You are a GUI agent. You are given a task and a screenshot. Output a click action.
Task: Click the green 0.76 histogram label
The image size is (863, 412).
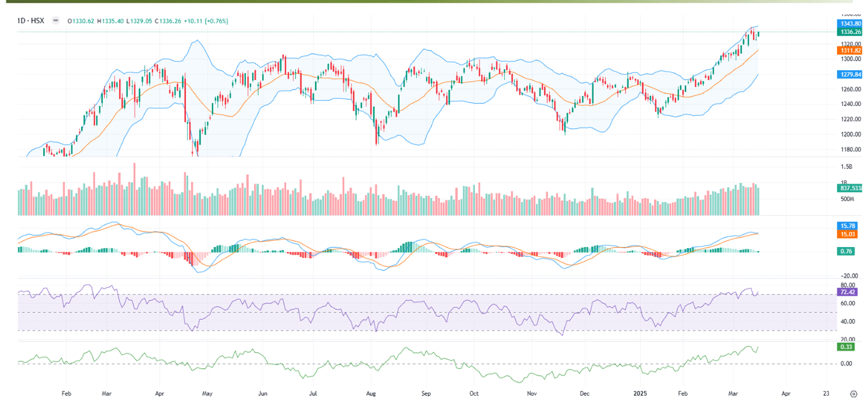point(845,251)
